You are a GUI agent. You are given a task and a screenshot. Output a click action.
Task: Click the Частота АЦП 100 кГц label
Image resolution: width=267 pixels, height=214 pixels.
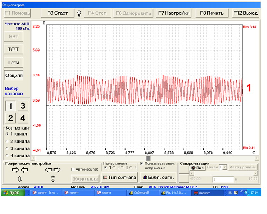[x=17, y=26]
